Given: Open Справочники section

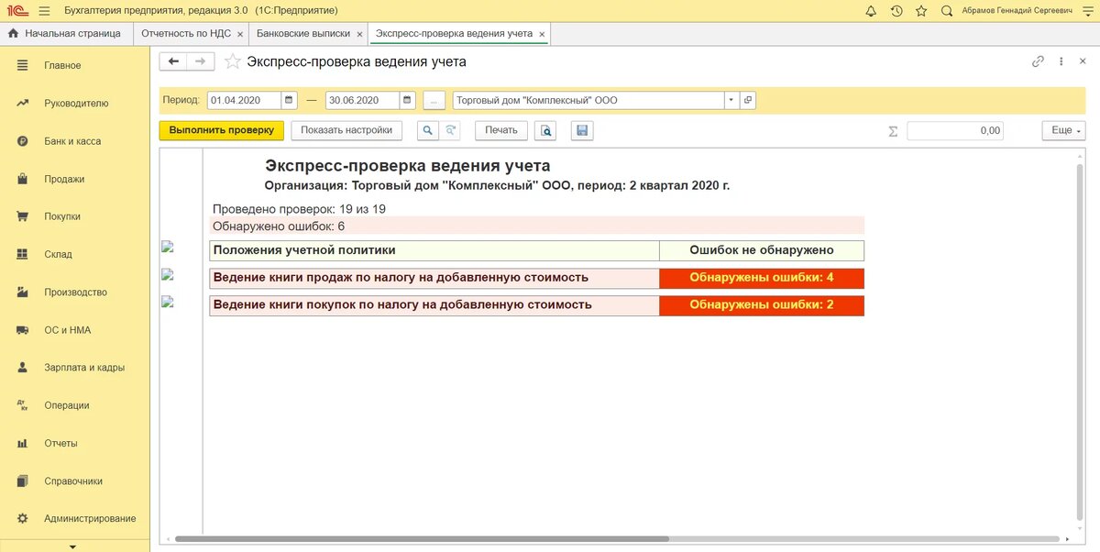Looking at the screenshot, I should click(x=74, y=480).
